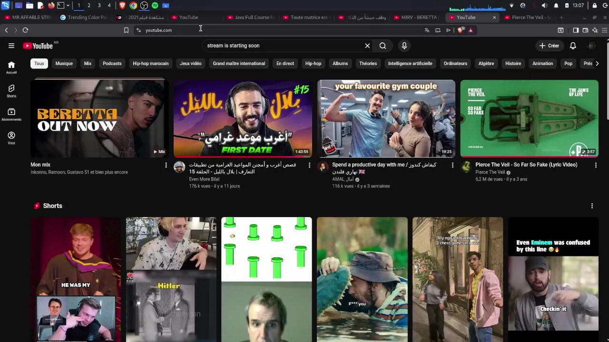
Task: Open the page translate icon
Action: click(x=427, y=30)
